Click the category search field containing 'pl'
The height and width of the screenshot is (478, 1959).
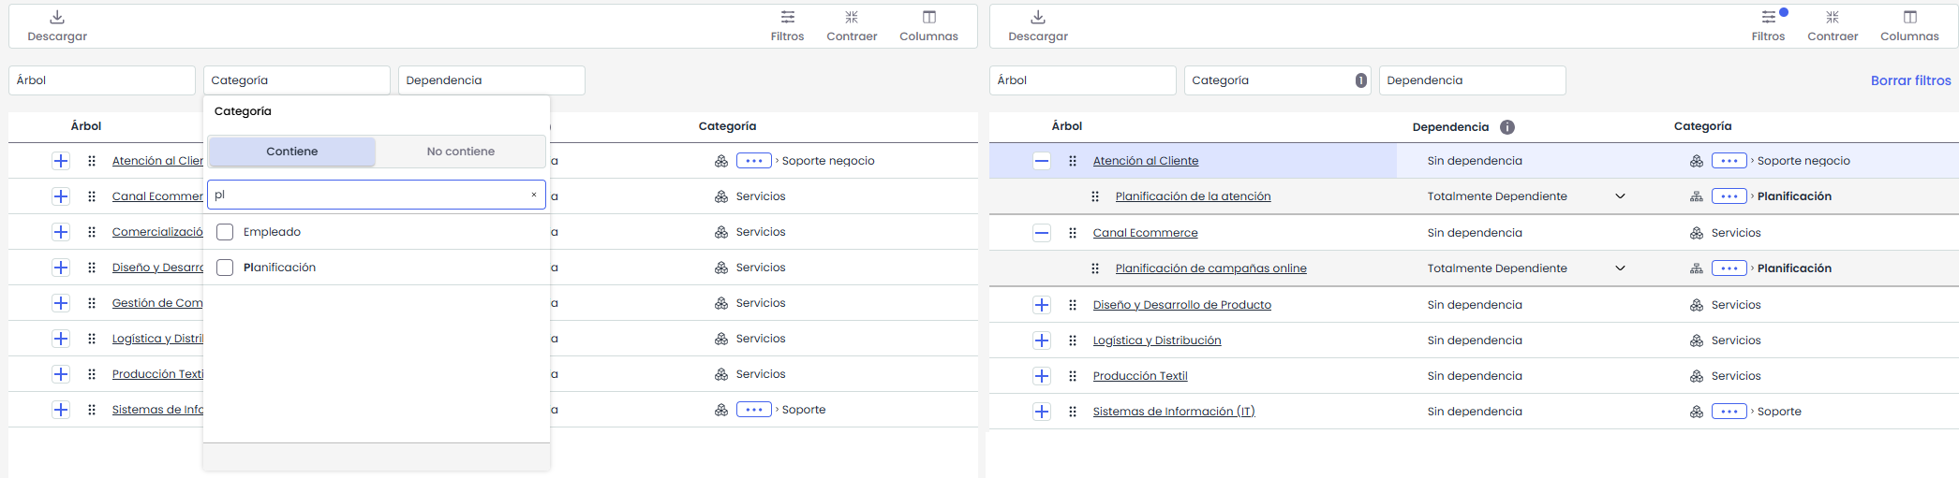(x=370, y=195)
